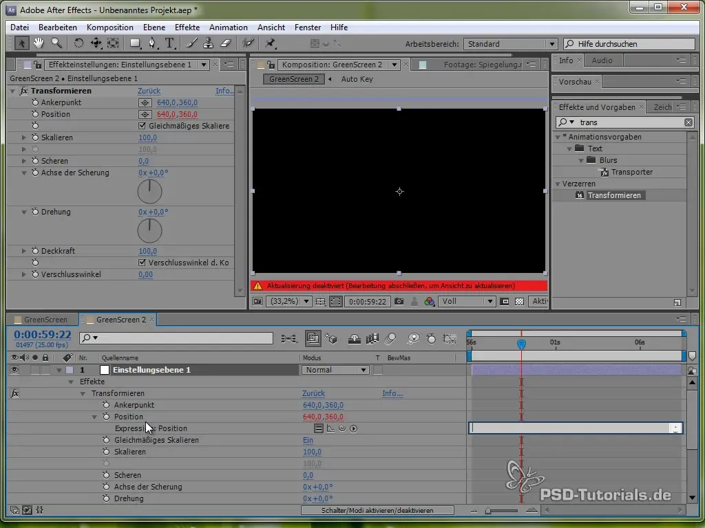Collapse the Verzerren category
Image resolution: width=705 pixels, height=528 pixels.
click(x=558, y=184)
